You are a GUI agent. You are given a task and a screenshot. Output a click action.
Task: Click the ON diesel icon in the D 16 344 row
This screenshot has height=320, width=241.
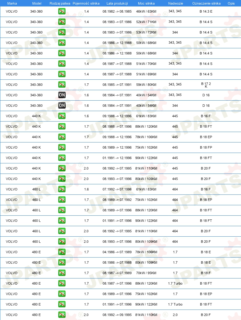tap(62, 106)
